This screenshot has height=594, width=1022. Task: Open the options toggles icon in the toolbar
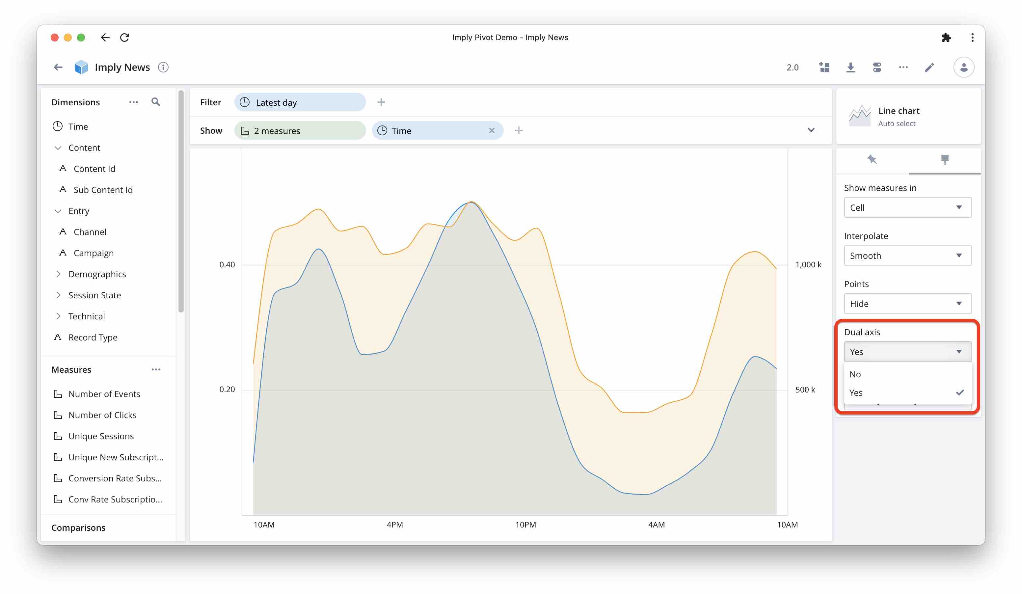877,67
